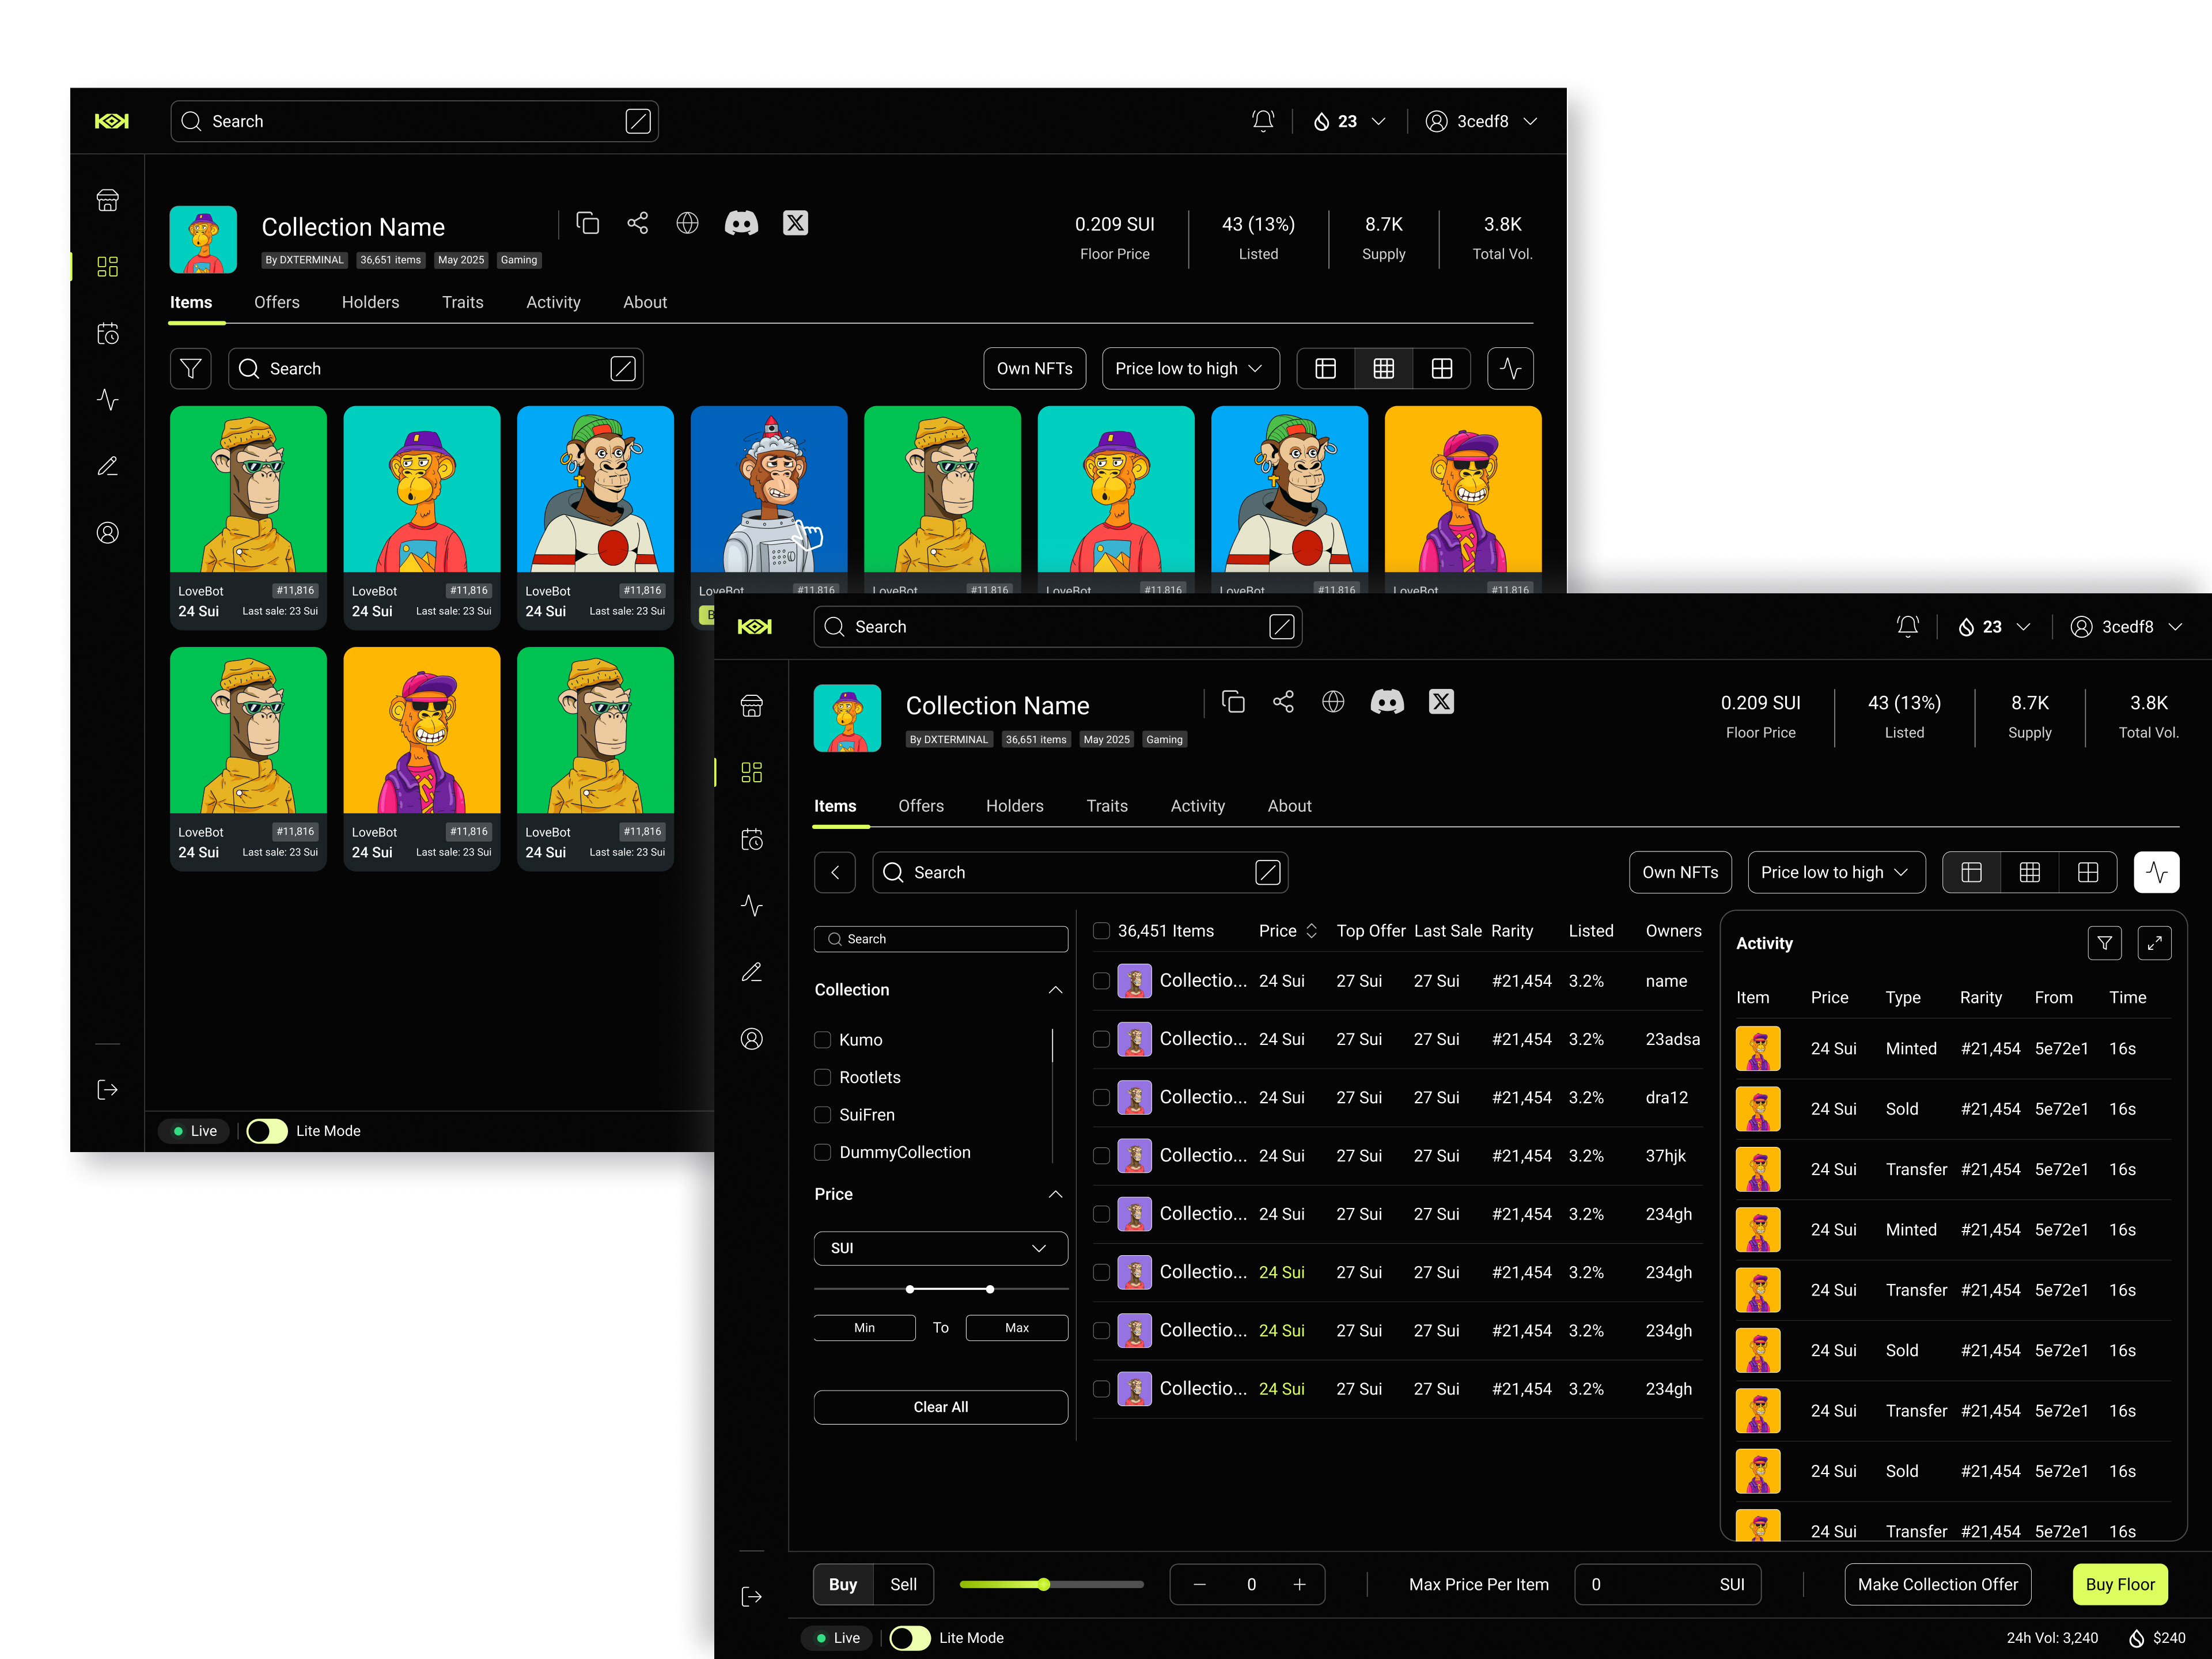Check the Kumo collection checkbox

(823, 1040)
